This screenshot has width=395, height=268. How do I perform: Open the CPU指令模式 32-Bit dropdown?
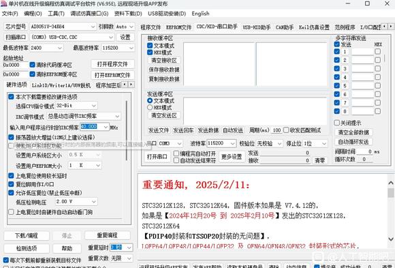point(76,106)
